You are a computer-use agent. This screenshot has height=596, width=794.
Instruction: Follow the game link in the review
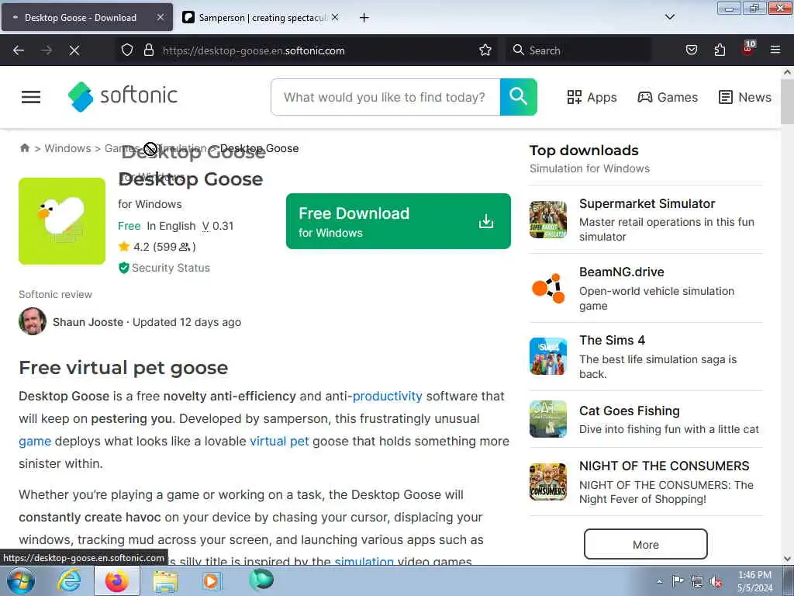[x=35, y=441]
